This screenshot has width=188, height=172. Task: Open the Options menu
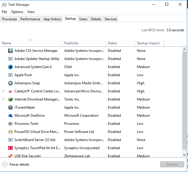(17, 12)
